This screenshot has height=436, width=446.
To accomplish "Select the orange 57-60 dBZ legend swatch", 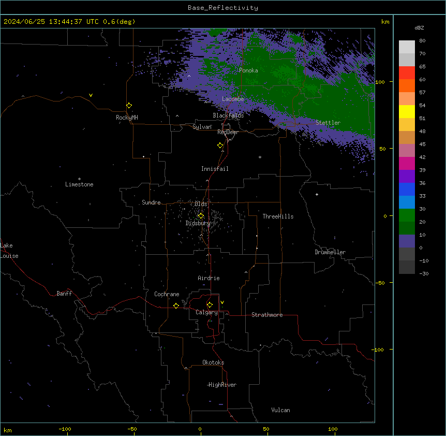I will [x=407, y=85].
